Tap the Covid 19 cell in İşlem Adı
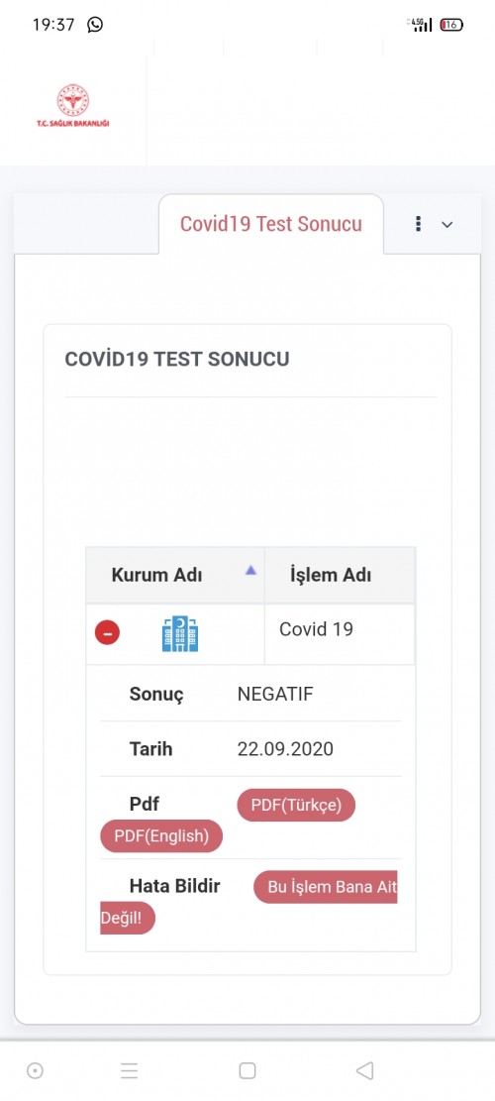This screenshot has width=495, height=1101. pyautogui.click(x=316, y=629)
